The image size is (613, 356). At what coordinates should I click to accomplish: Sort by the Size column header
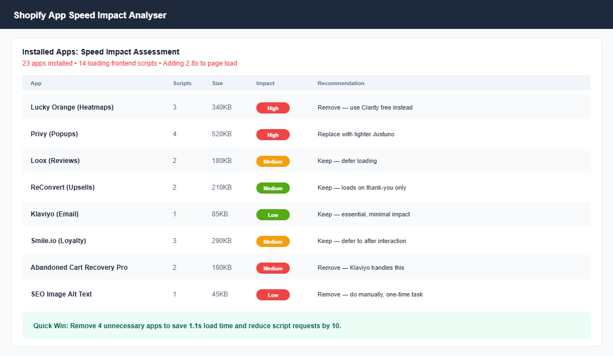tap(217, 83)
